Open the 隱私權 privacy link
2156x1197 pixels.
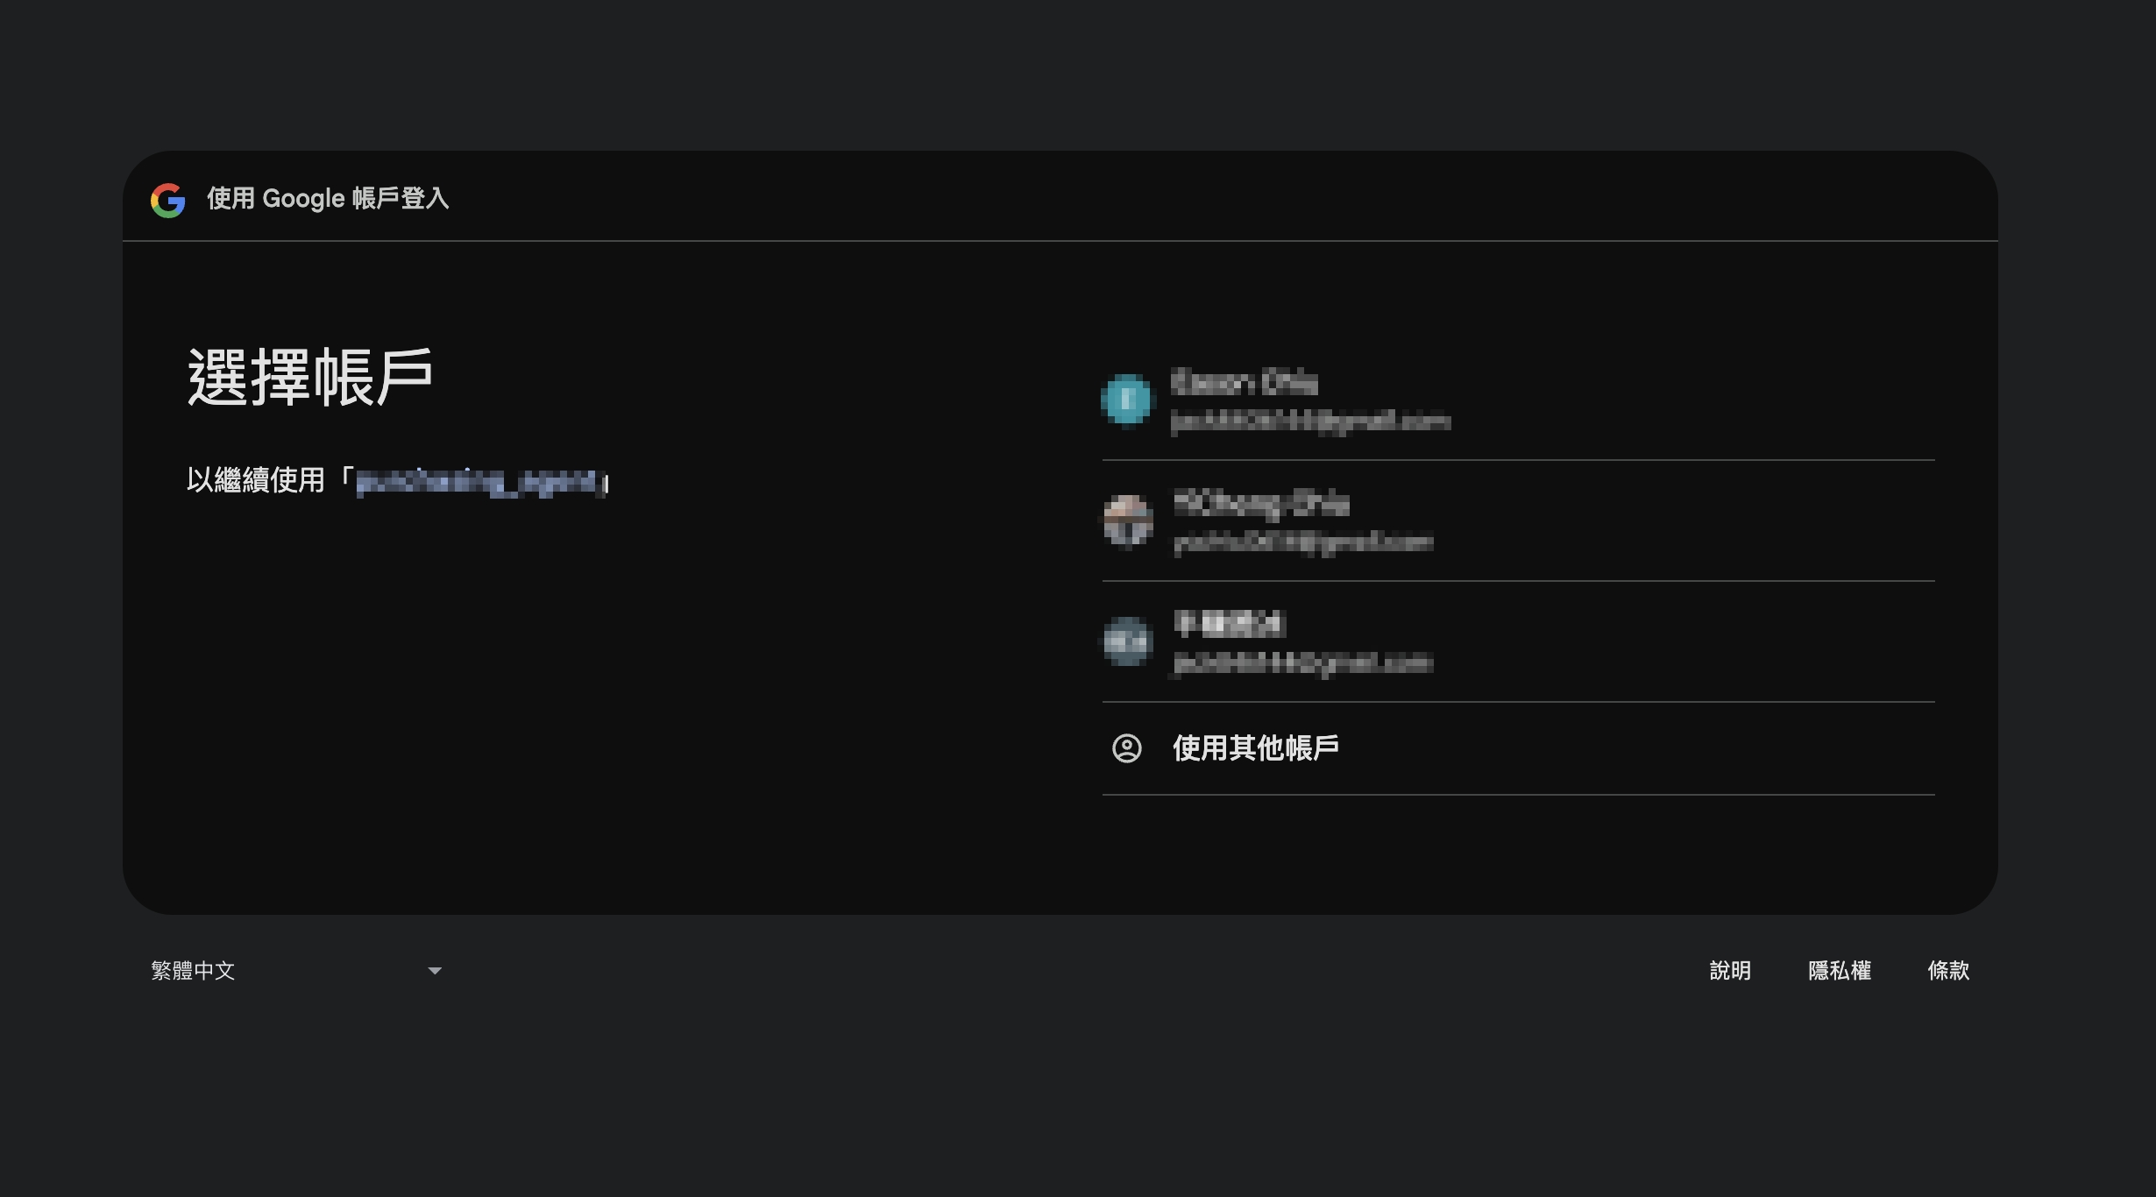tap(1839, 971)
